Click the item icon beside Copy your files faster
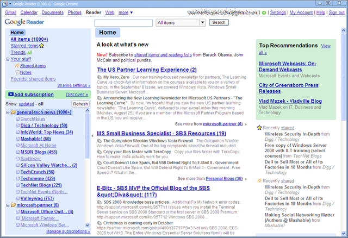 point(99,152)
